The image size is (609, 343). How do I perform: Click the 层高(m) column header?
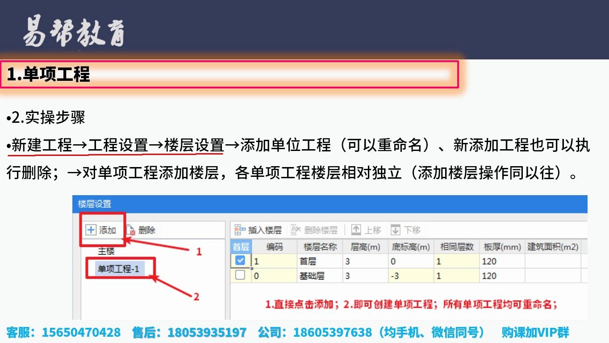coord(366,247)
